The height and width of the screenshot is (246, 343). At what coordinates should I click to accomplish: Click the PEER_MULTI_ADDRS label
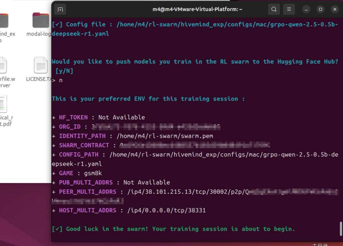(87, 192)
